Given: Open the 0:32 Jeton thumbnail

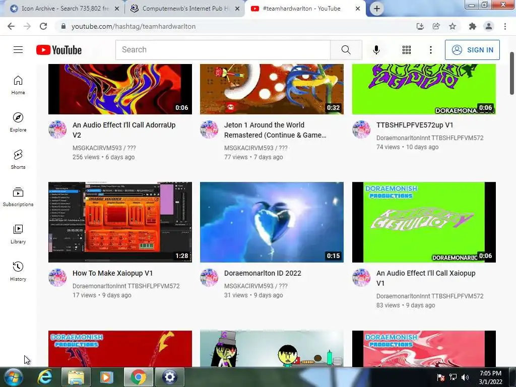Looking at the screenshot, I should (272, 89).
